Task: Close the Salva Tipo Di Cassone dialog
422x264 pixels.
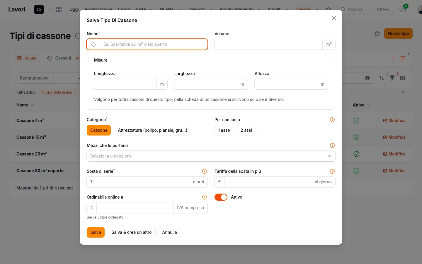Action: coord(334,18)
